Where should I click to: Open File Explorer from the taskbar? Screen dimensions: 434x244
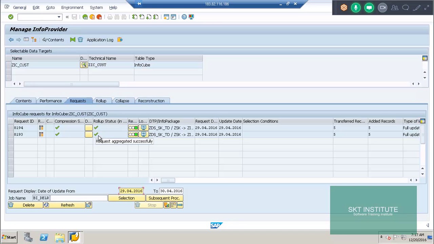[60, 237]
